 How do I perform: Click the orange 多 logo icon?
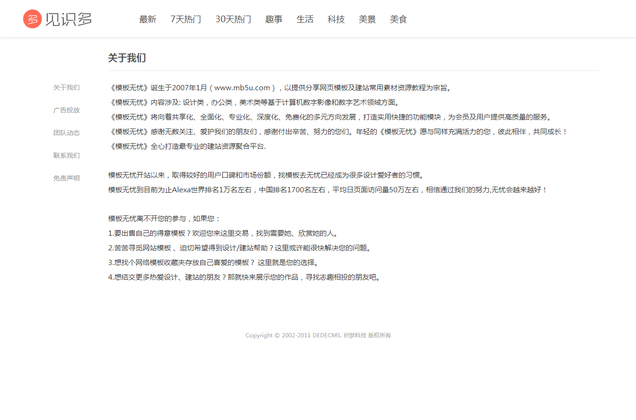pyautogui.click(x=32, y=19)
